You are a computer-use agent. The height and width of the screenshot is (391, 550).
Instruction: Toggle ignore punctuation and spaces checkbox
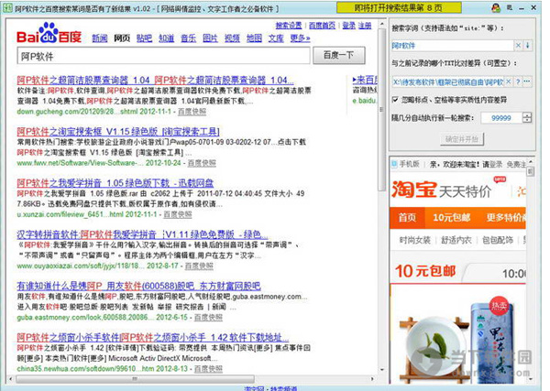395,100
